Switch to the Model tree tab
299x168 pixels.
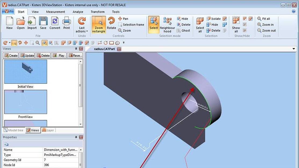pos(13,130)
